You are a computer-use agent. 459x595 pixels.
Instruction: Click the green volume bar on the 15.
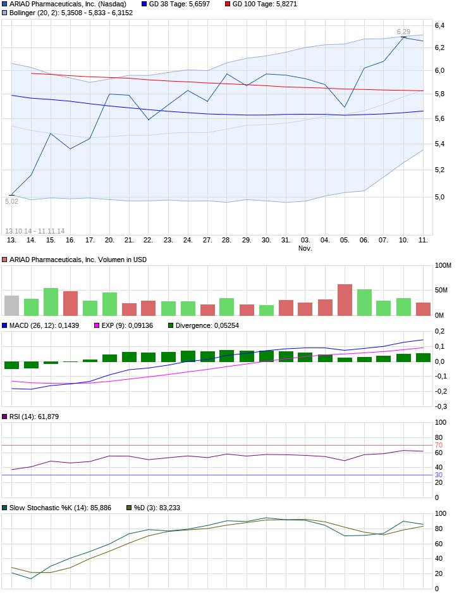point(51,302)
